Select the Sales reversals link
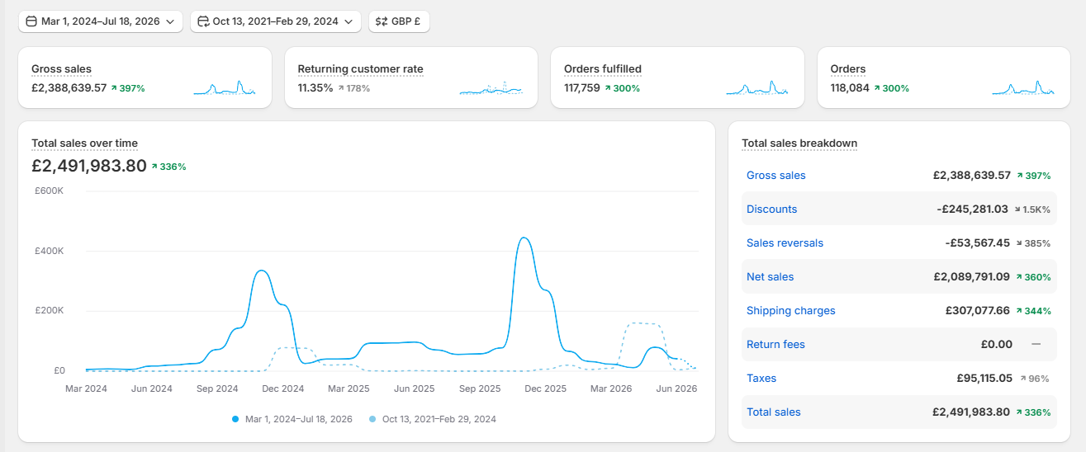1086x452 pixels. click(x=785, y=242)
